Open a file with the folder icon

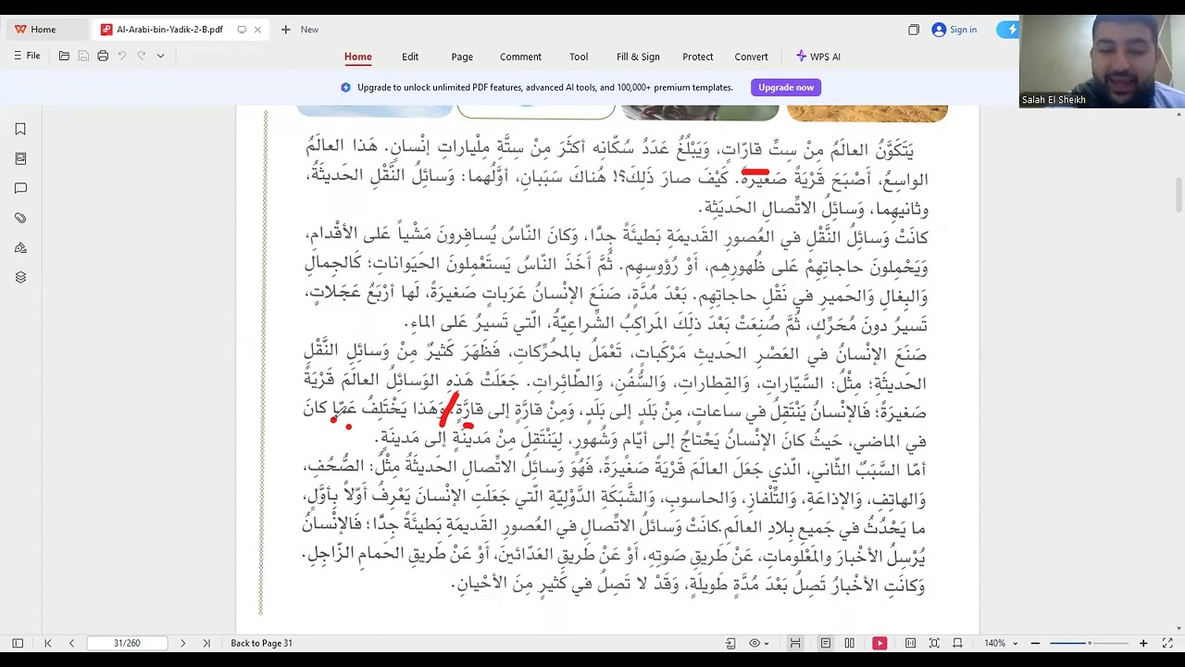64,56
